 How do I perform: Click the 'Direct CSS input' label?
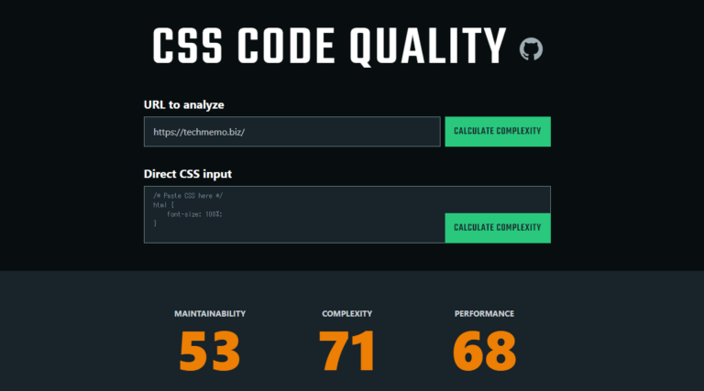[x=192, y=174]
